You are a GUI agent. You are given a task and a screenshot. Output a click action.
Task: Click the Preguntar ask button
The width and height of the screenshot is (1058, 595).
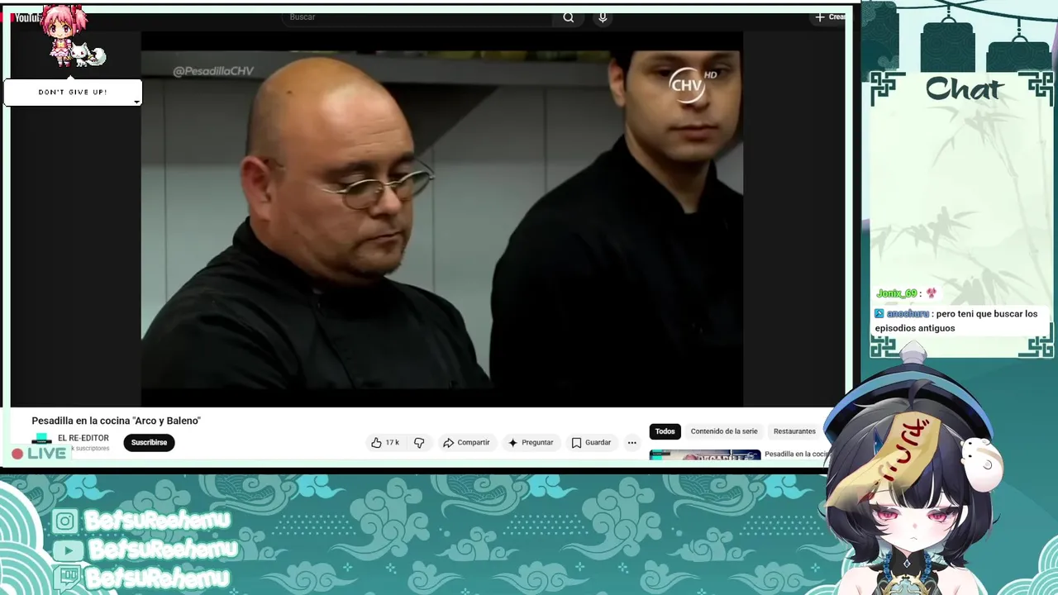click(531, 443)
